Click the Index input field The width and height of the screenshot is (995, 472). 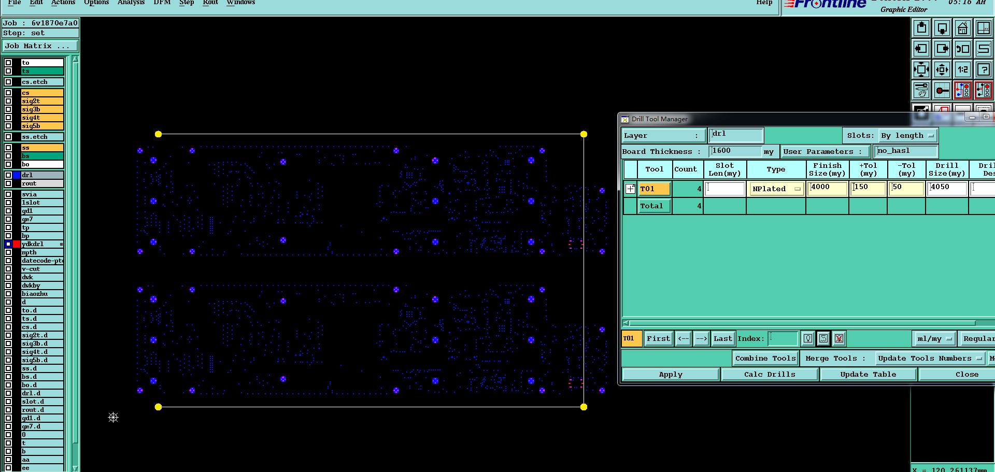[783, 338]
